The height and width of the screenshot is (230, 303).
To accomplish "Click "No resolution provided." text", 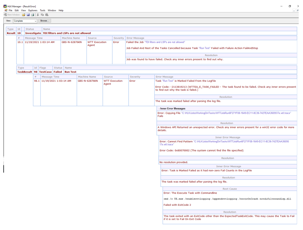I will [x=173, y=162].
